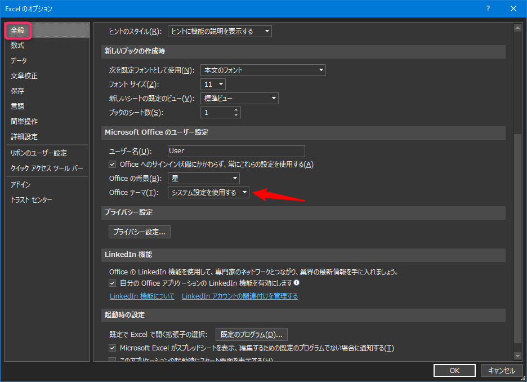Open the Office の背景 dropdown
527x382 pixels.
204,178
